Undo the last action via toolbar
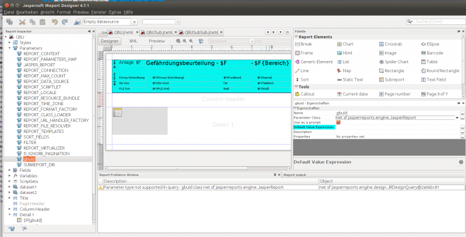This screenshot has height=237, width=466. click(54, 21)
